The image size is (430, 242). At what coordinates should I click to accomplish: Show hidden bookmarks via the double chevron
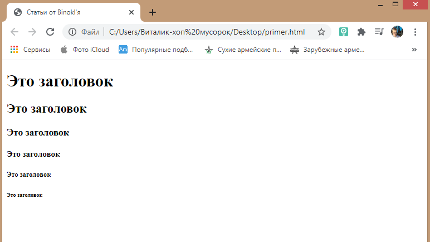point(414,50)
